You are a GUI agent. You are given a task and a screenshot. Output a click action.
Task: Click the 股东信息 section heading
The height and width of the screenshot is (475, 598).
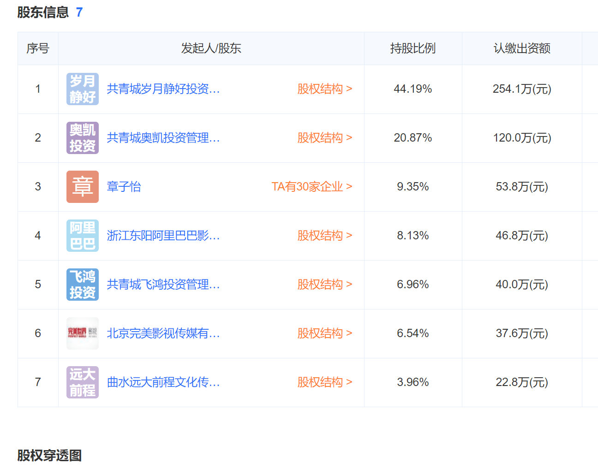click(x=43, y=12)
